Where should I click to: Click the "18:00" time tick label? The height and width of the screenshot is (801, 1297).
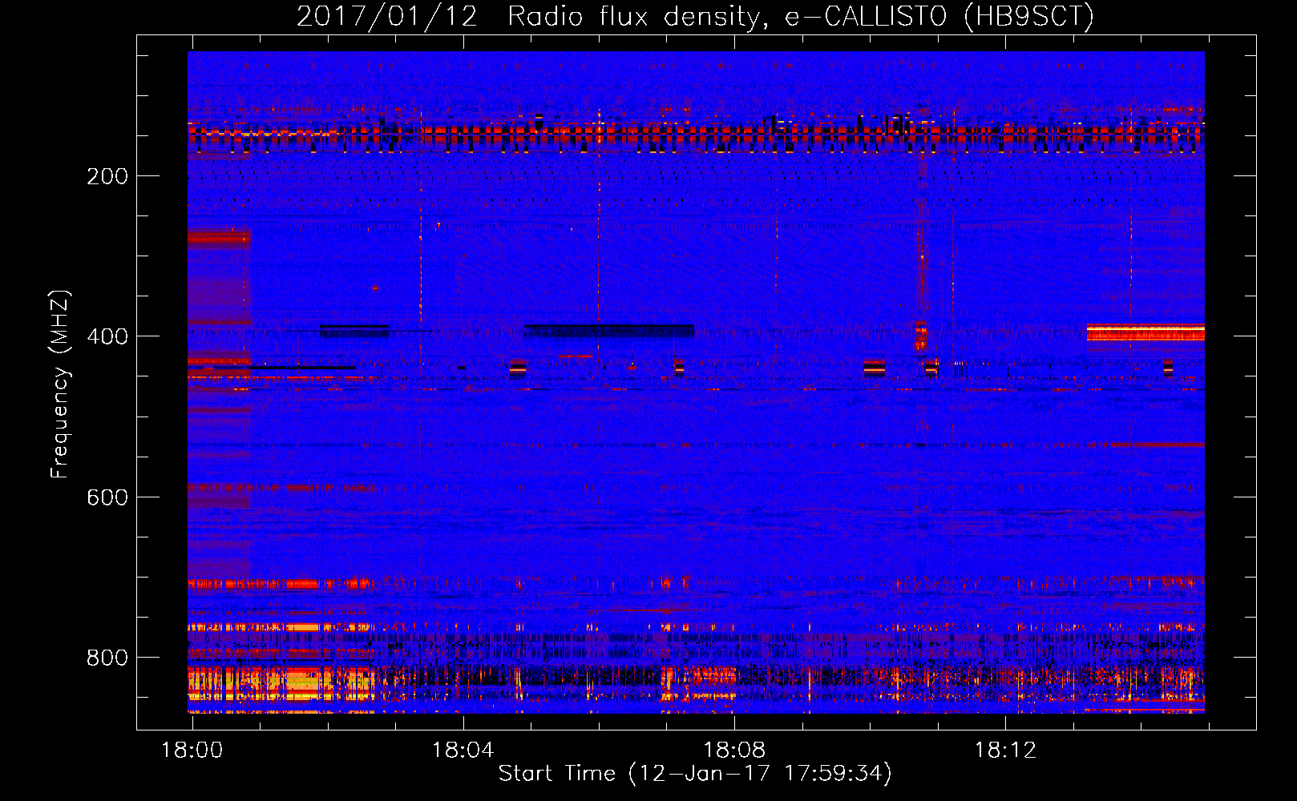192,751
